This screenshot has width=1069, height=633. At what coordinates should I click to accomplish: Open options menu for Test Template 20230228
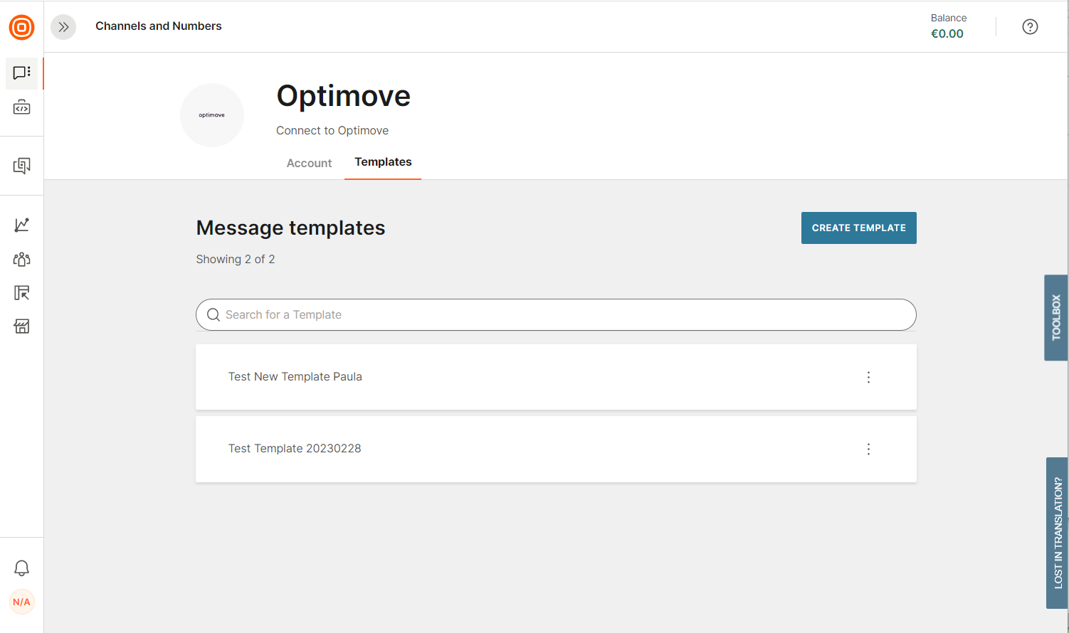[868, 449]
